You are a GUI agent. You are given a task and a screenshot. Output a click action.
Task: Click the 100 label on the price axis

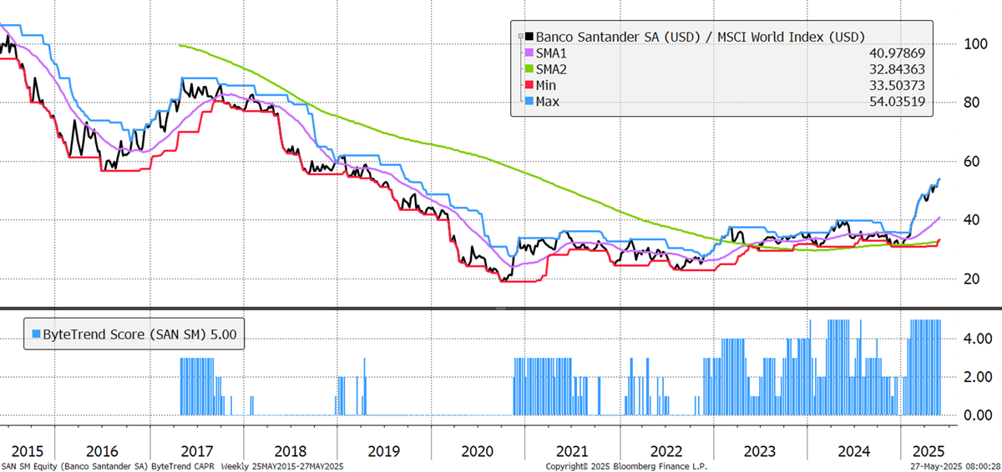click(974, 43)
